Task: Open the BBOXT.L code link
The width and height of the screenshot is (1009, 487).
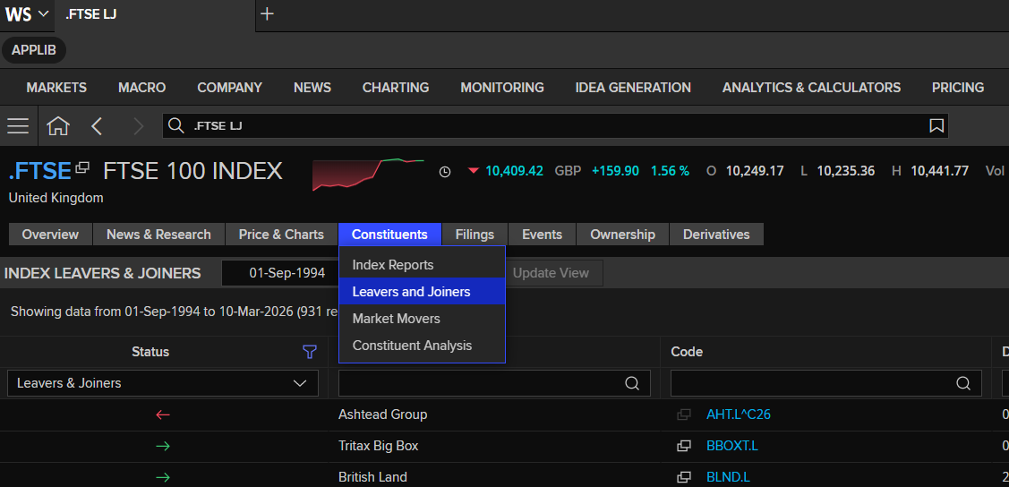Action: pos(732,446)
